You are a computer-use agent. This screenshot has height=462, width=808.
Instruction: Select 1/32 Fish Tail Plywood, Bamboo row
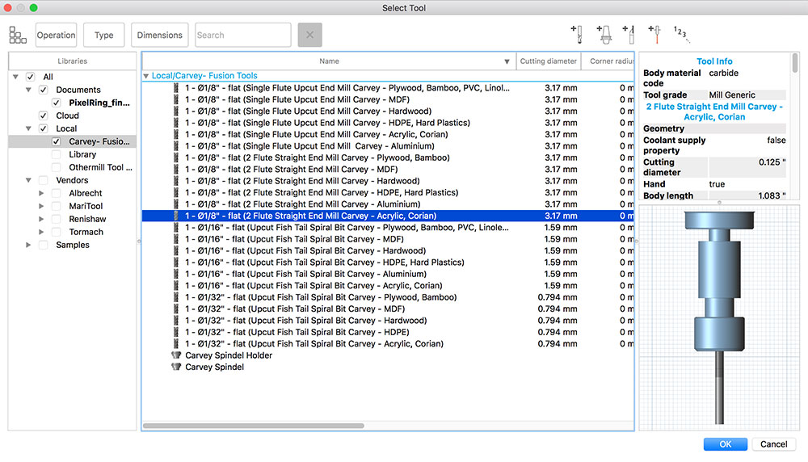pos(388,297)
